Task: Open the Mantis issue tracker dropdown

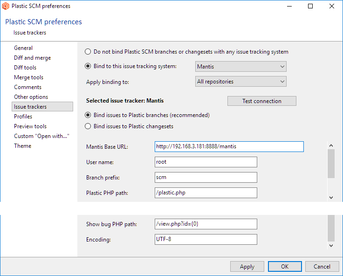Action: pos(240,67)
